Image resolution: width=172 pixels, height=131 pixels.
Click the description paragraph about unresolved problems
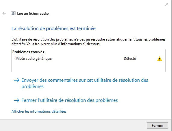pos(89,41)
